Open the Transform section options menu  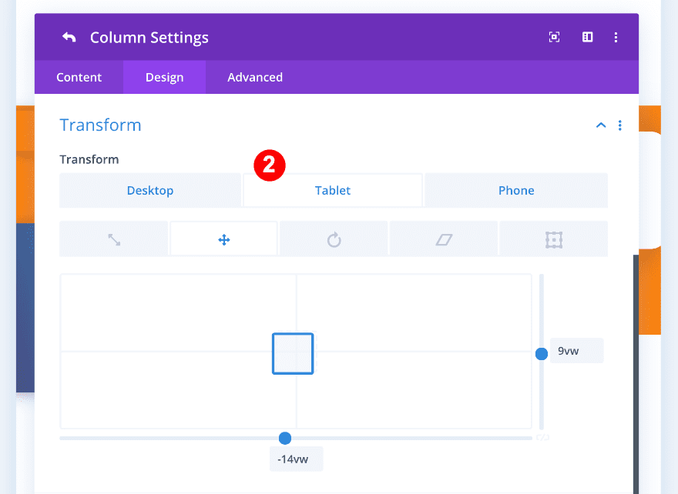click(x=620, y=125)
